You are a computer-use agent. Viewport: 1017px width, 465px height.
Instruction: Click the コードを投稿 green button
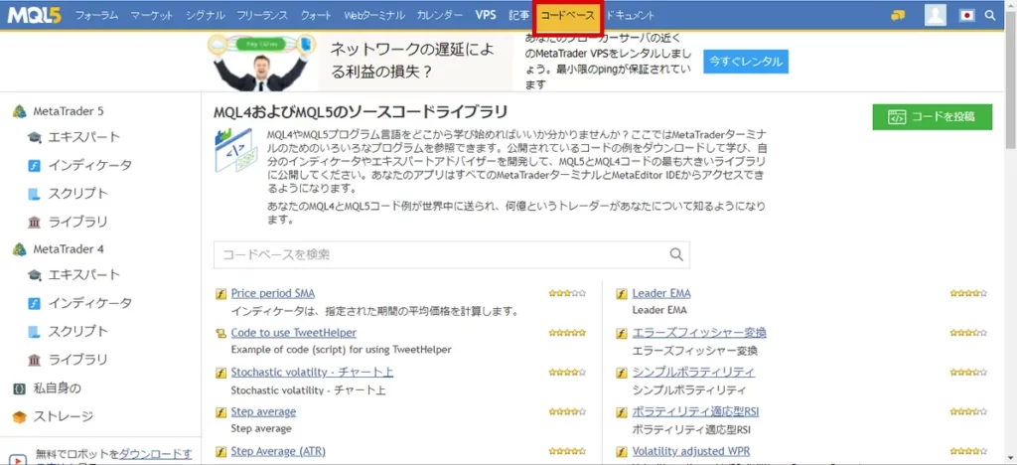pyautogui.click(x=932, y=117)
